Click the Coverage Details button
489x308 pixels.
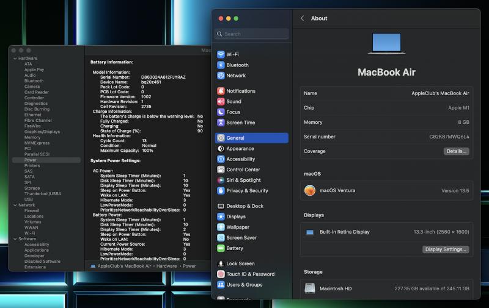point(456,151)
